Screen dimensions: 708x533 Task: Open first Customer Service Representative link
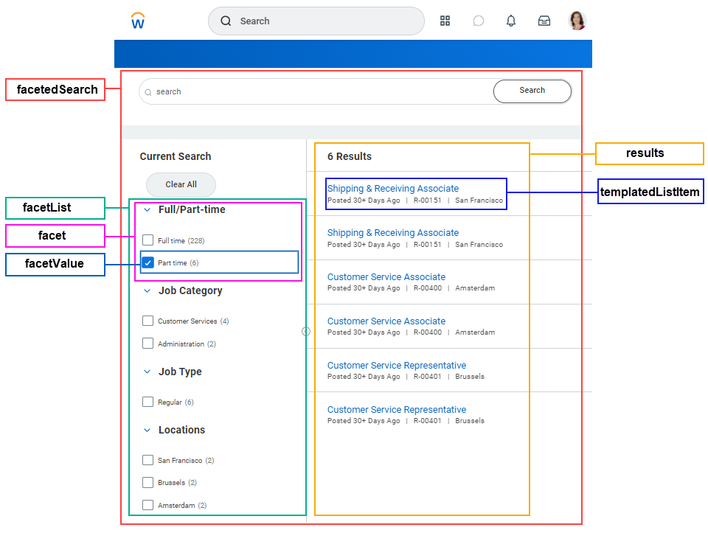click(397, 366)
